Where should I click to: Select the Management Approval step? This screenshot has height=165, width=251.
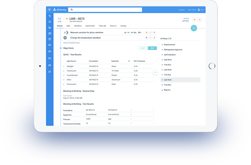173,50
